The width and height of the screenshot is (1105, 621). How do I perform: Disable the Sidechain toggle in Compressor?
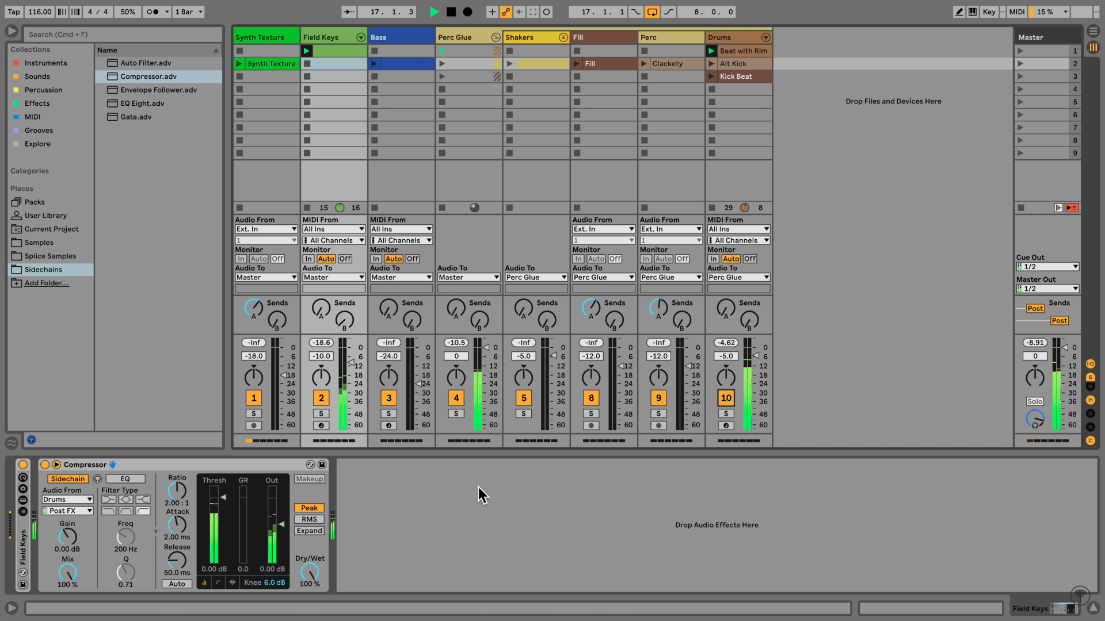point(67,479)
